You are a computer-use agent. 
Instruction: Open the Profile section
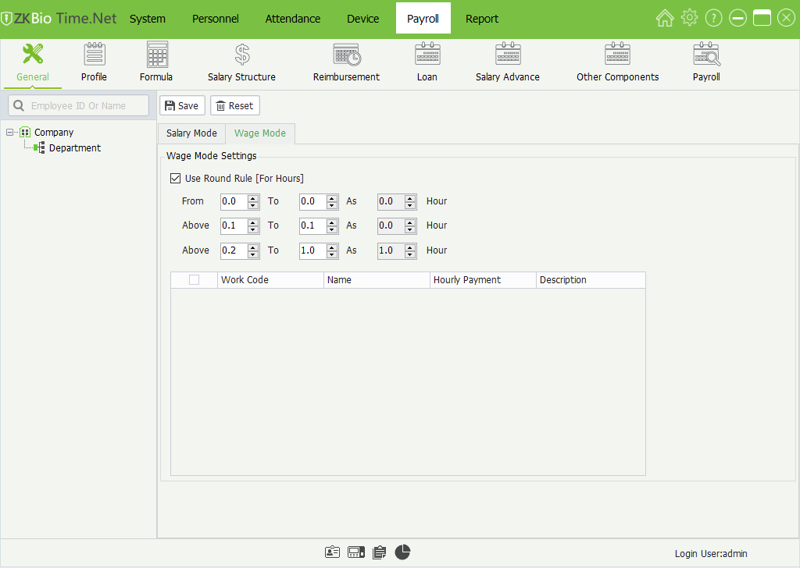(95, 54)
